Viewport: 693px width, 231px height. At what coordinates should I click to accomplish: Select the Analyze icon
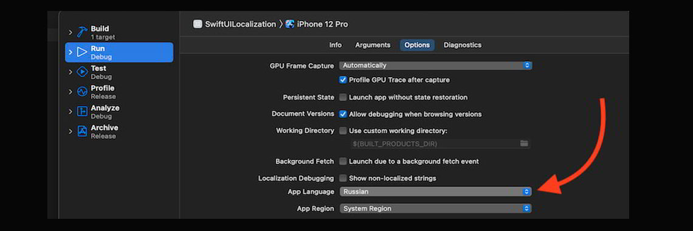point(82,111)
